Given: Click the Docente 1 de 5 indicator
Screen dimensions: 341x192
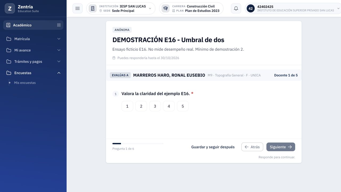Looking at the screenshot, I should click(x=286, y=75).
